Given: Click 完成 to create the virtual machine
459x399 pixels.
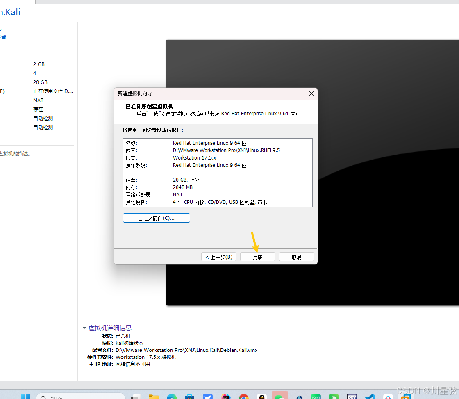Looking at the screenshot, I should point(258,257).
